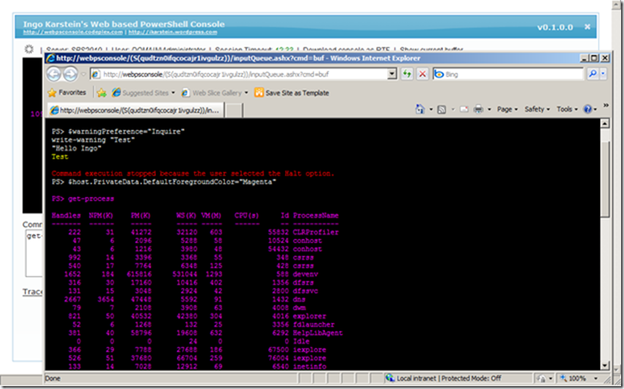624x389 pixels.
Task: Click the Handles column header
Action: (66, 215)
